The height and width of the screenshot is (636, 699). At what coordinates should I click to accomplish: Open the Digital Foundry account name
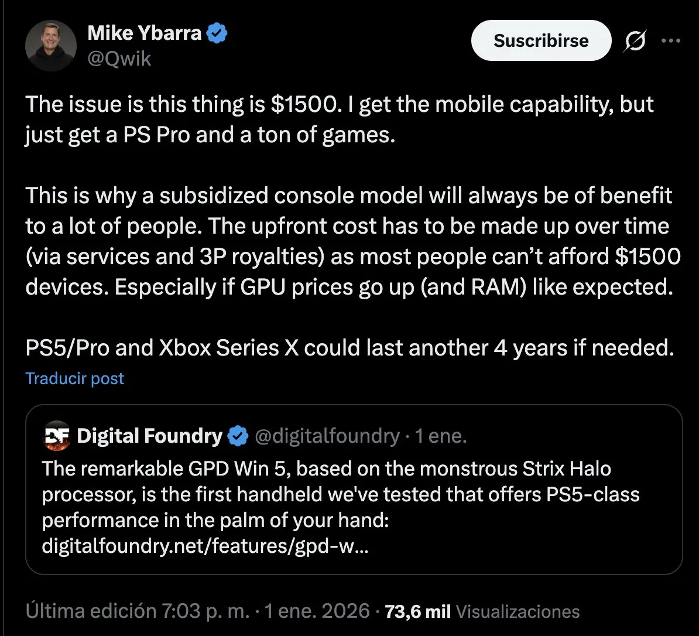point(149,436)
